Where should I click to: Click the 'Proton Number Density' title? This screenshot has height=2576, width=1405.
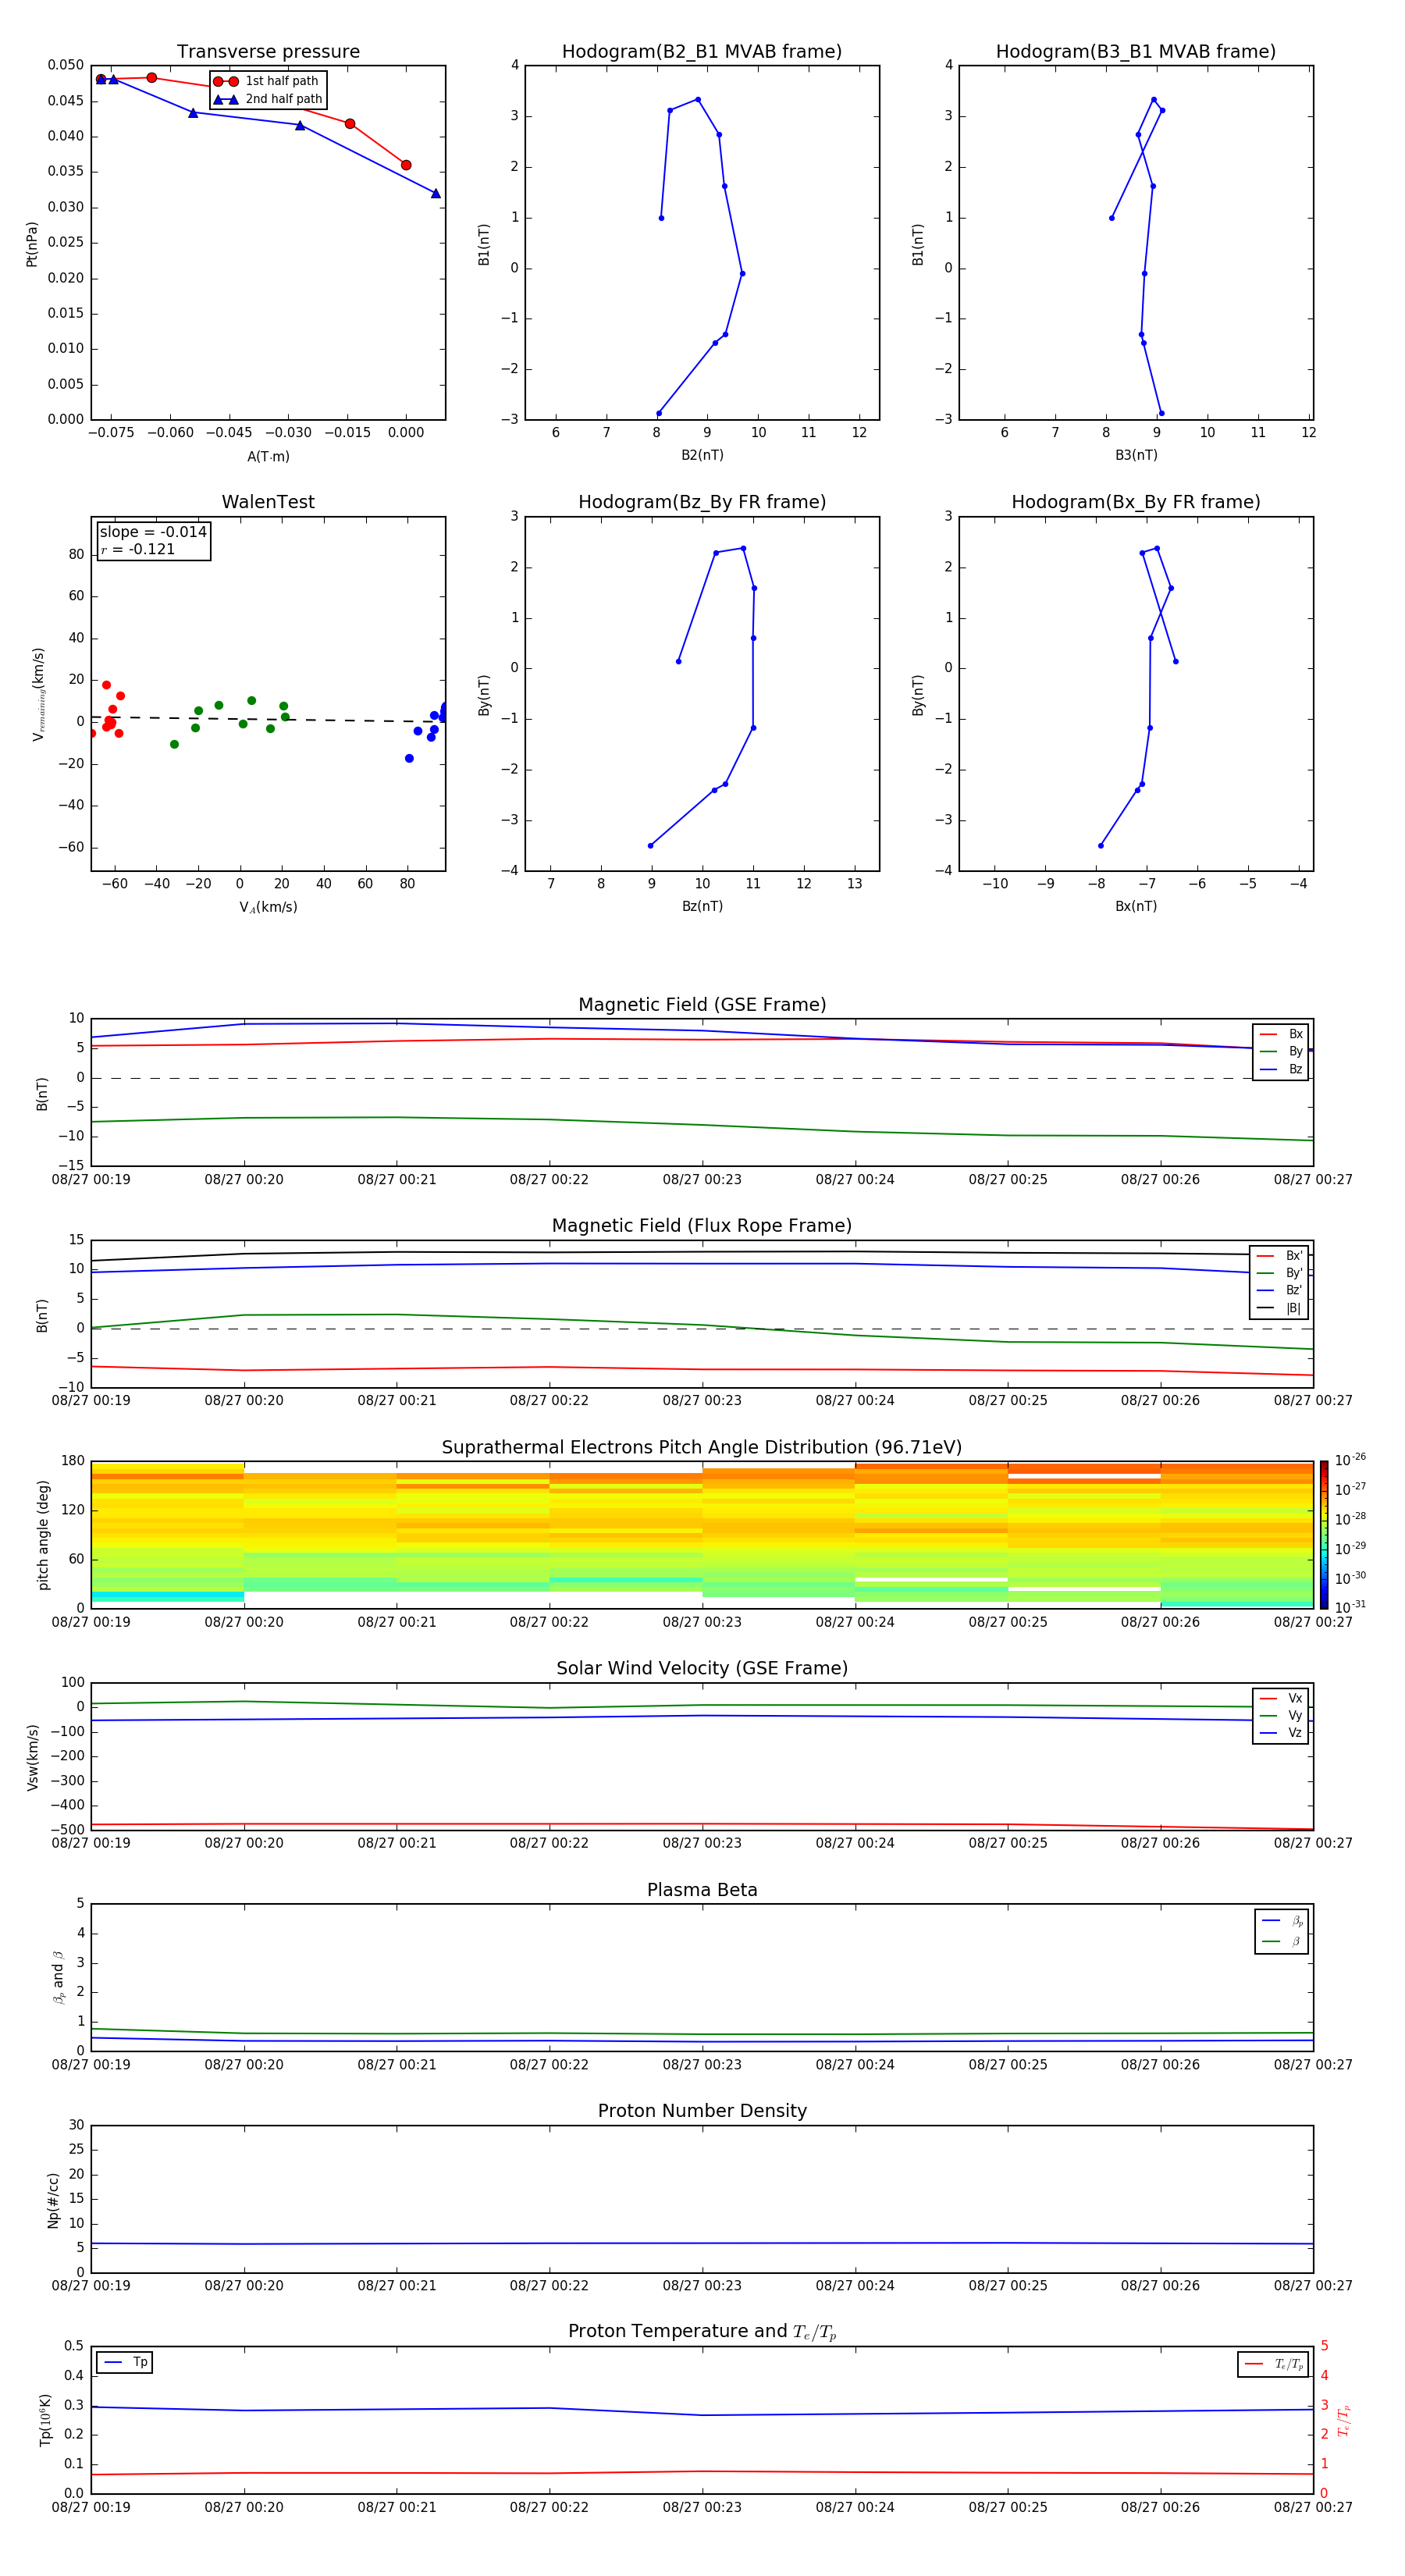point(702,2111)
